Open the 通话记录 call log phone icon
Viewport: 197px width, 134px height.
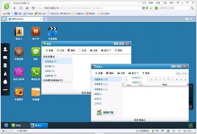click(x=36, y=72)
